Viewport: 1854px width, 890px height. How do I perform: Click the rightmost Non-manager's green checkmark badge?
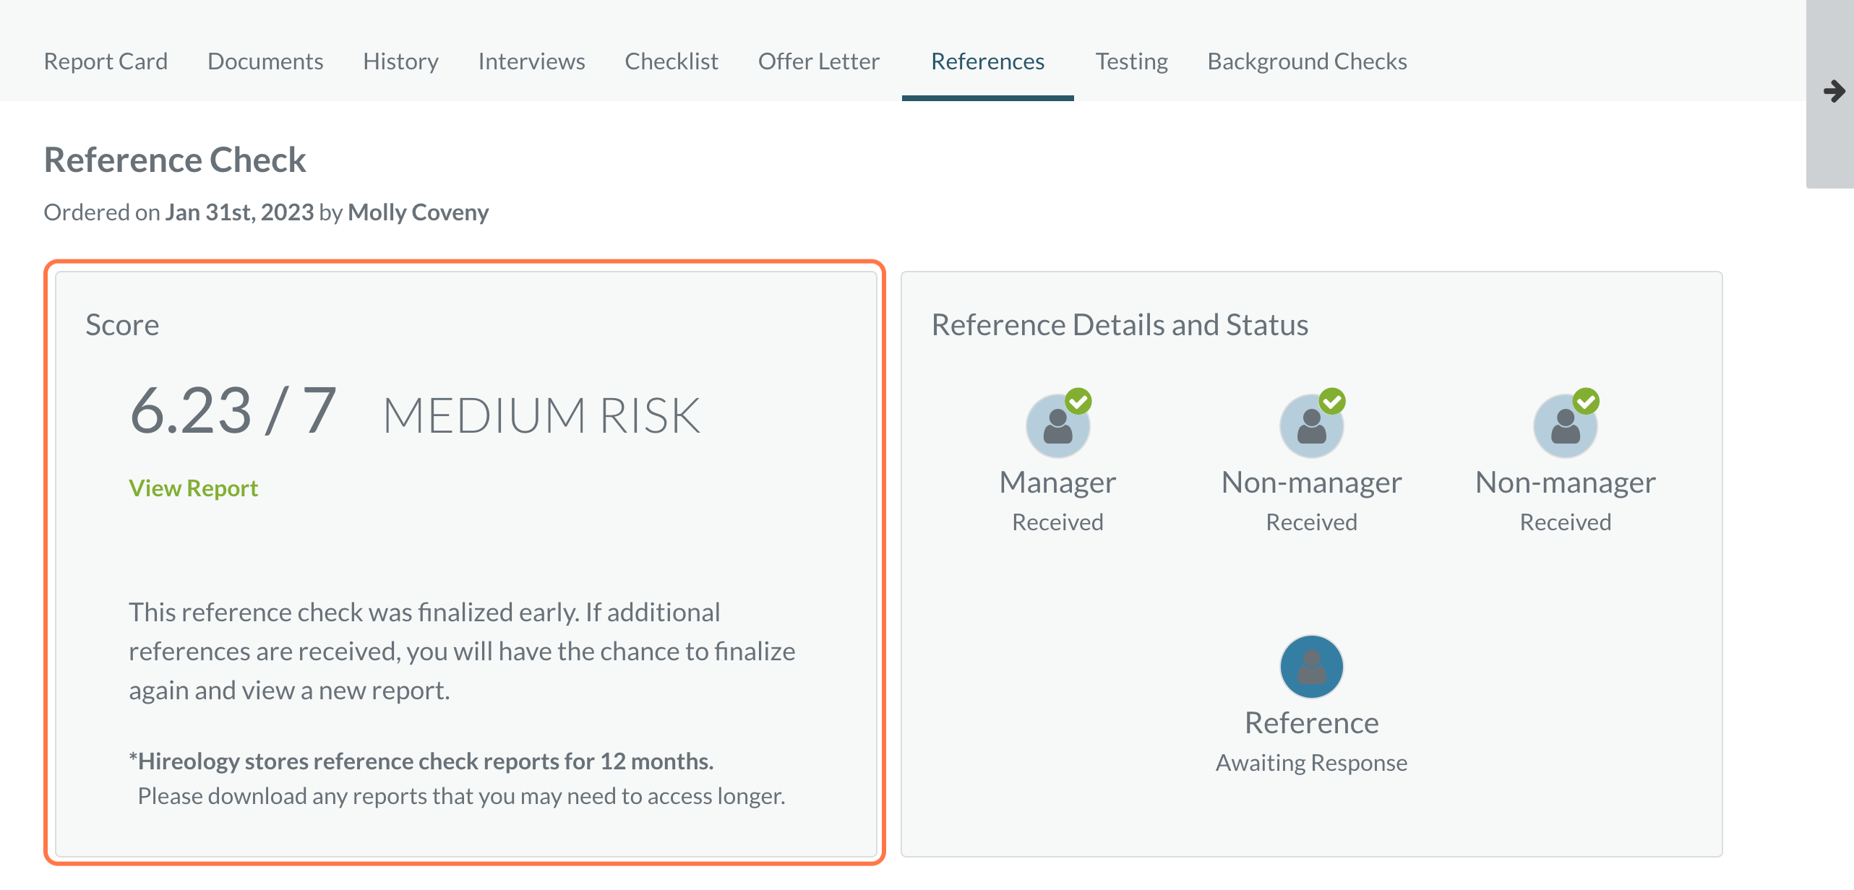click(x=1586, y=401)
